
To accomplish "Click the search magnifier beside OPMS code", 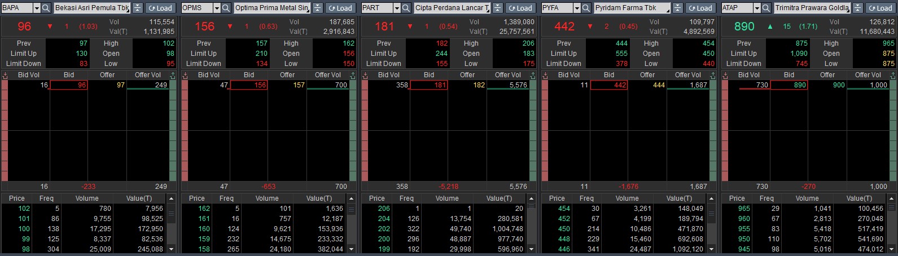I will tap(226, 8).
